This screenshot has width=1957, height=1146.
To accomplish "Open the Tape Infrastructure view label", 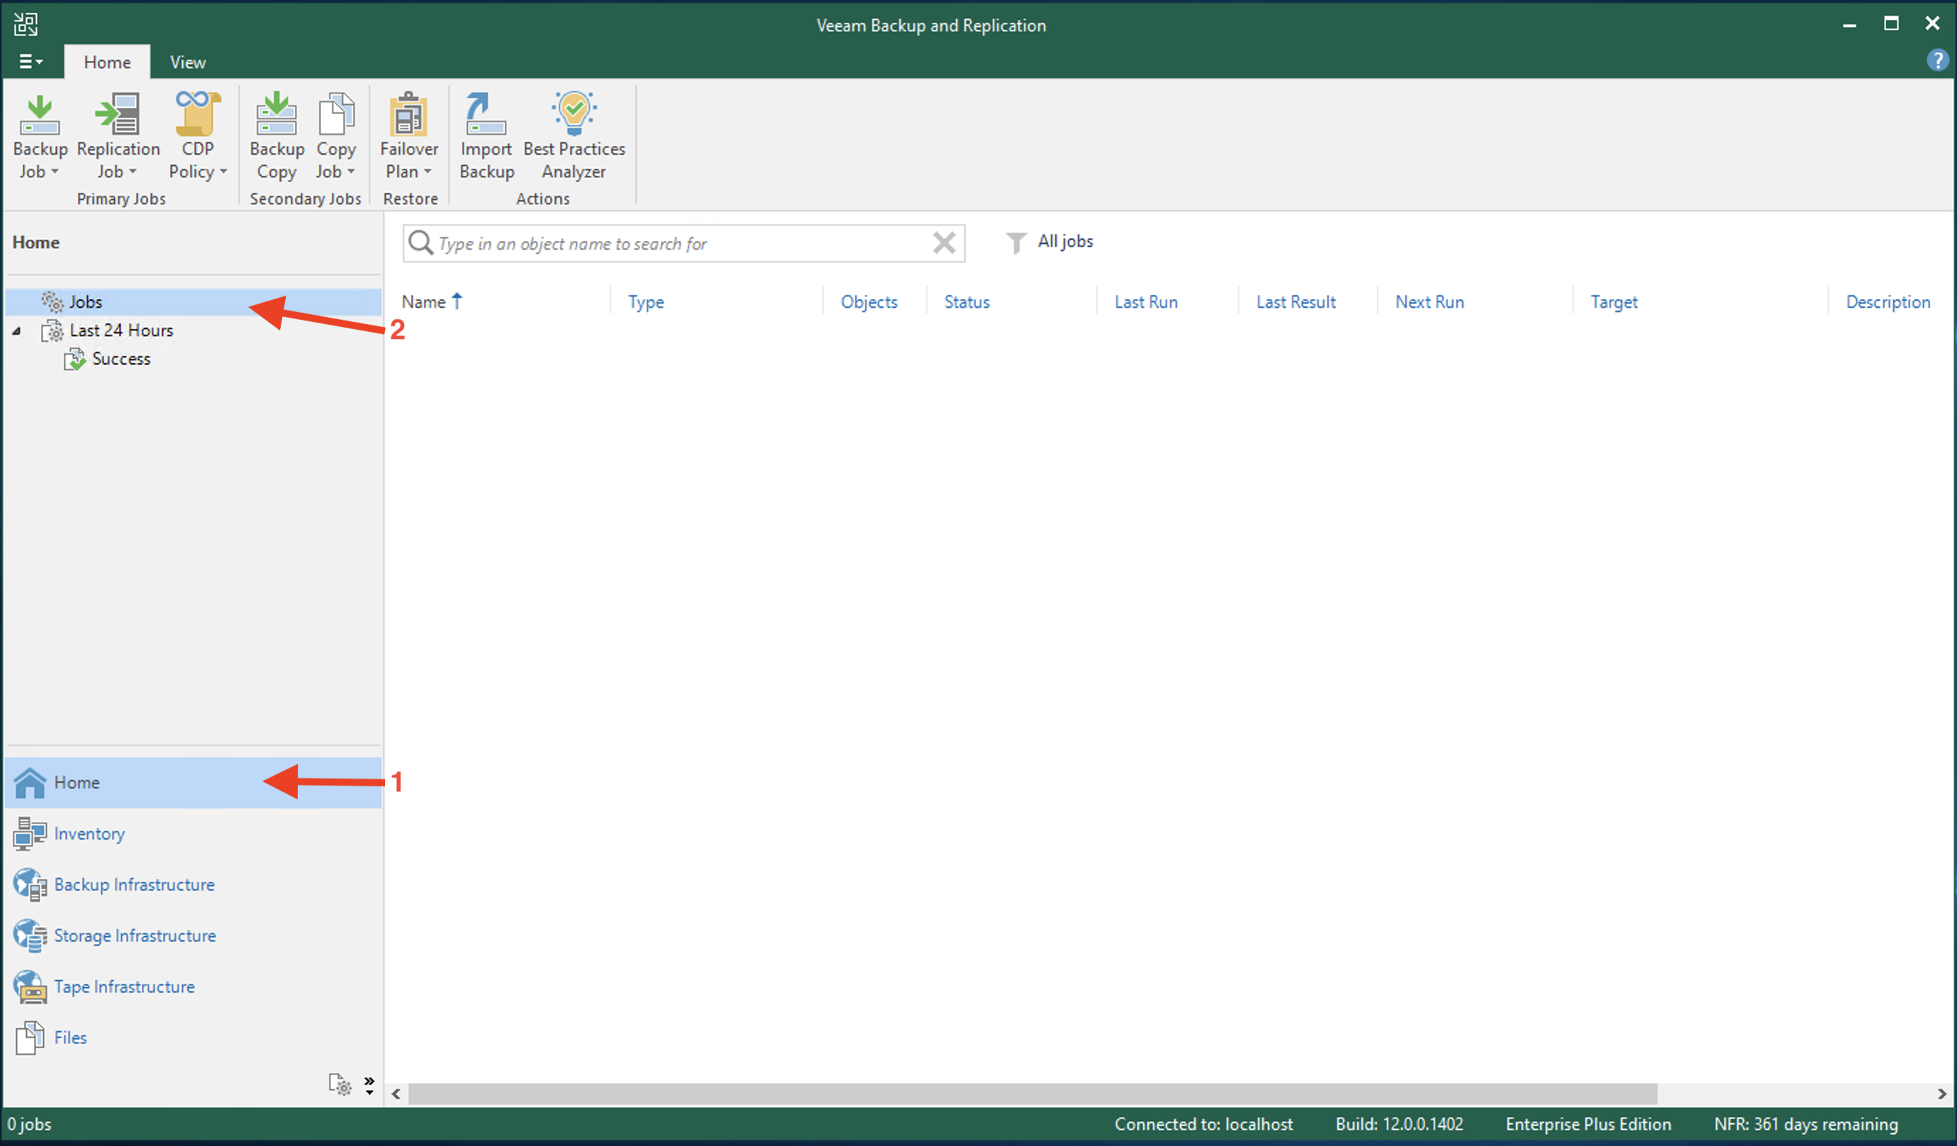I will tap(124, 986).
